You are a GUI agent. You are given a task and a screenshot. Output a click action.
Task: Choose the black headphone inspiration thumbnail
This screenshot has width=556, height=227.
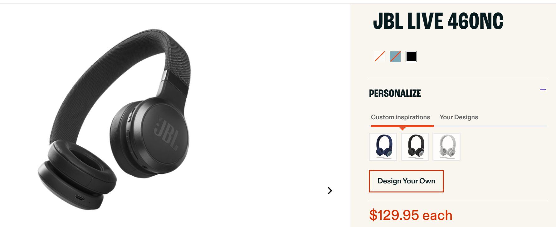pyautogui.click(x=415, y=147)
